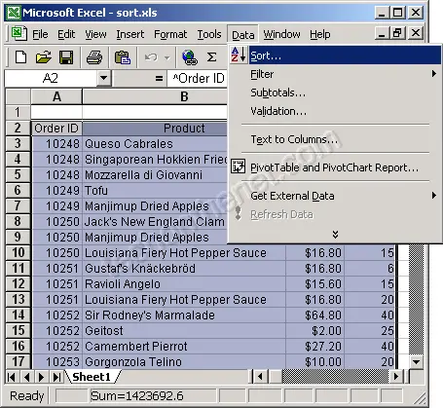Switch to the Sheet1 tab
The image size is (443, 408).
click(92, 377)
